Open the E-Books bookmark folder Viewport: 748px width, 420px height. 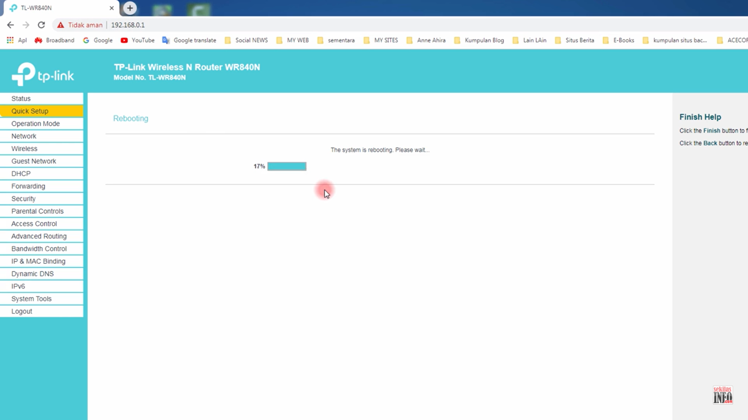[619, 40]
